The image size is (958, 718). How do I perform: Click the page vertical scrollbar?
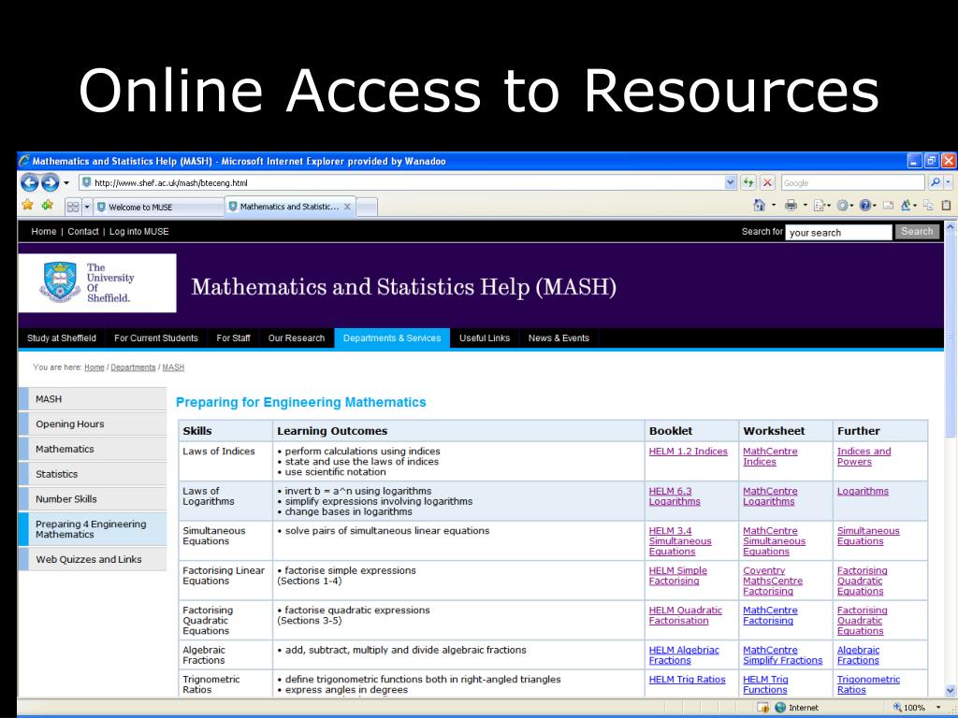pyautogui.click(x=951, y=458)
